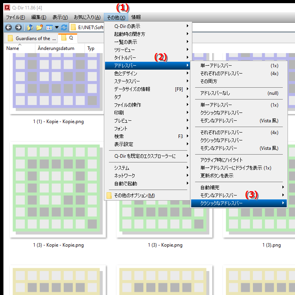Open the 検索 F3 submenu
Image resolution: width=295 pixels, height=295 pixels.
[147, 136]
